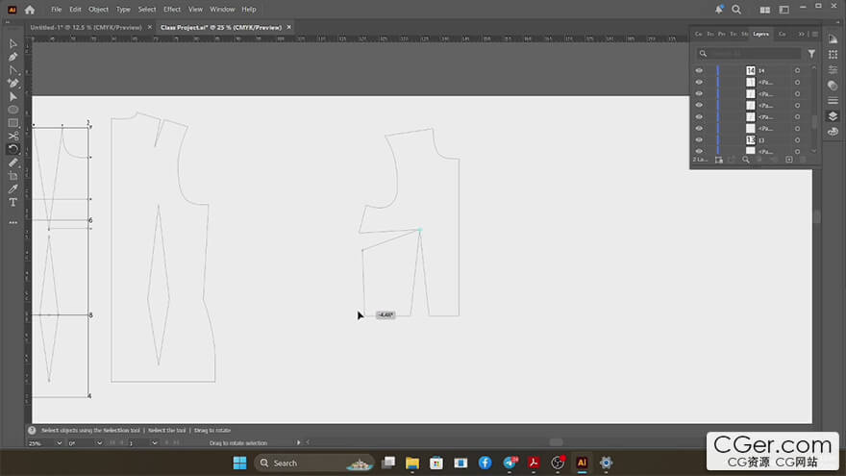Select the Rectangle tool

(12, 123)
